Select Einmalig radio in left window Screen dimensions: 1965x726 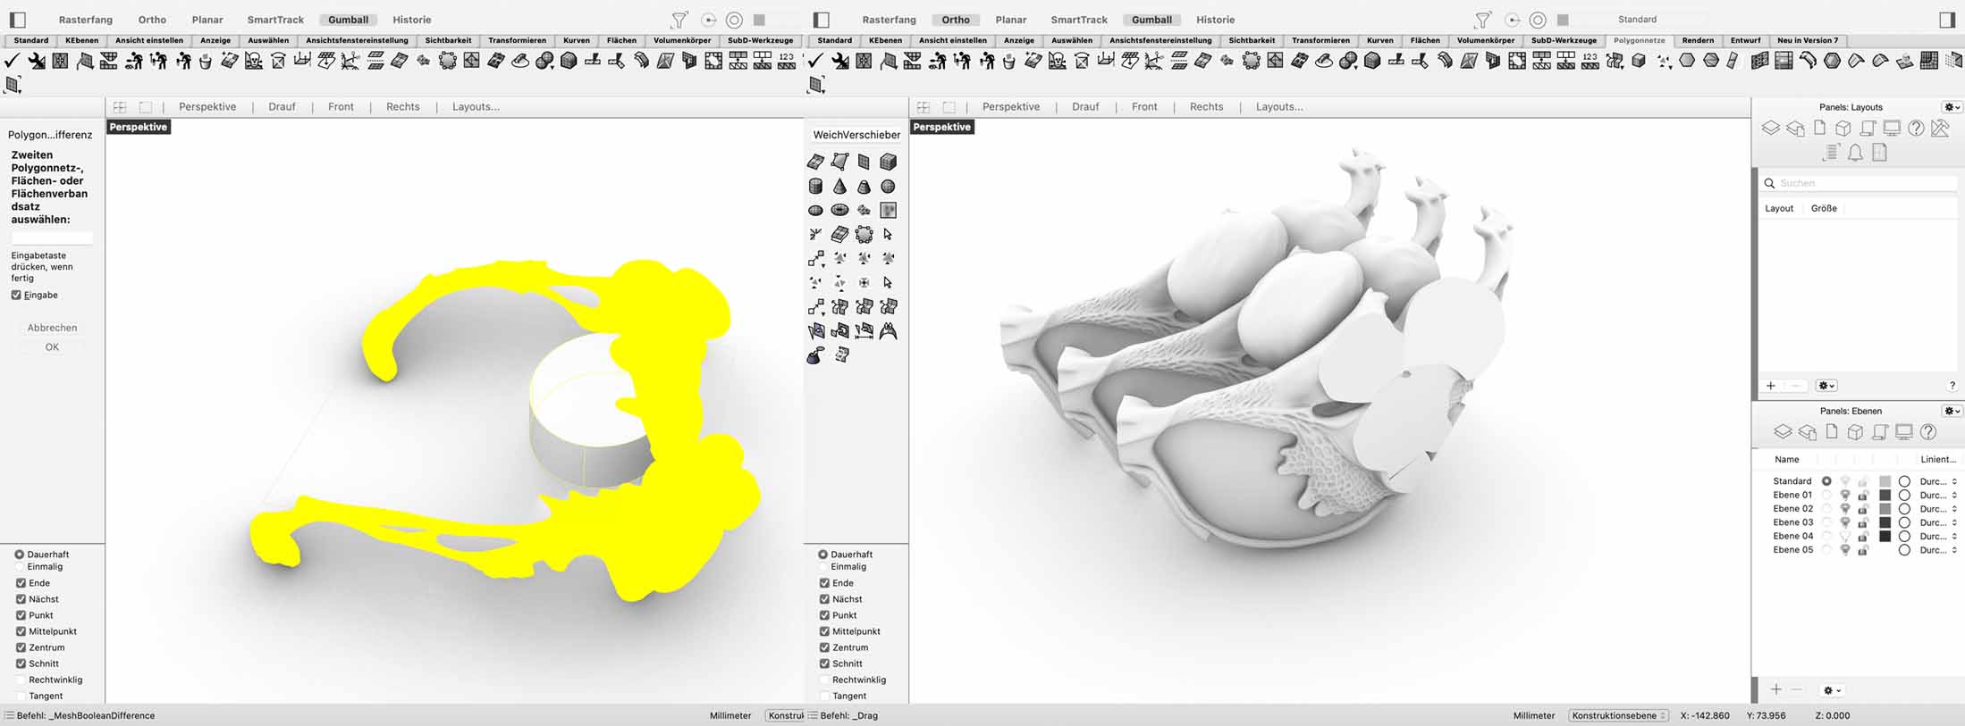pos(20,567)
